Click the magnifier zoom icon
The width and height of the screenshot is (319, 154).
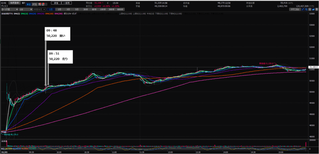click(306, 10)
